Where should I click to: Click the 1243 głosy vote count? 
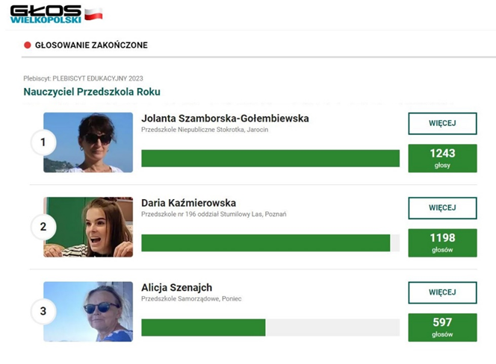point(442,158)
